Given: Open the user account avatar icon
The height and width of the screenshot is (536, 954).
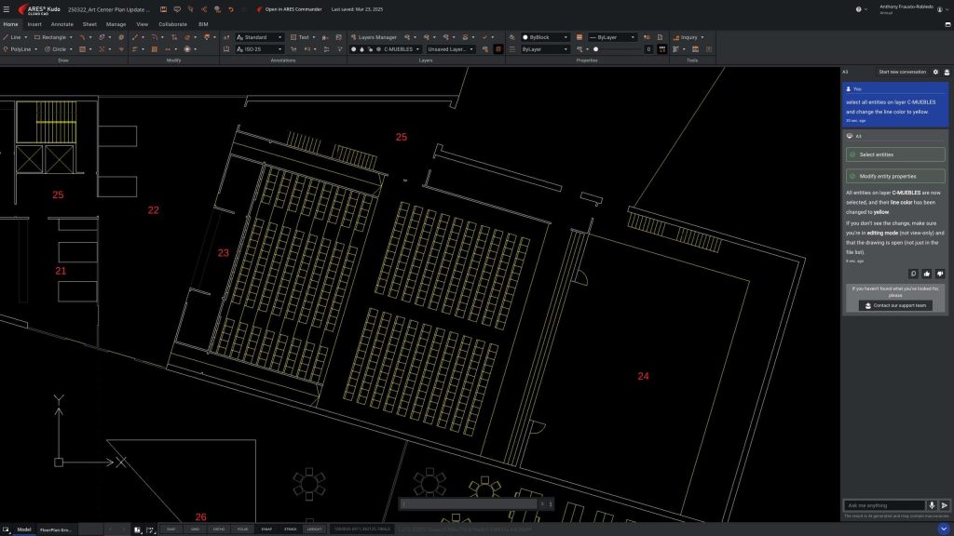Looking at the screenshot, I should point(940,9).
